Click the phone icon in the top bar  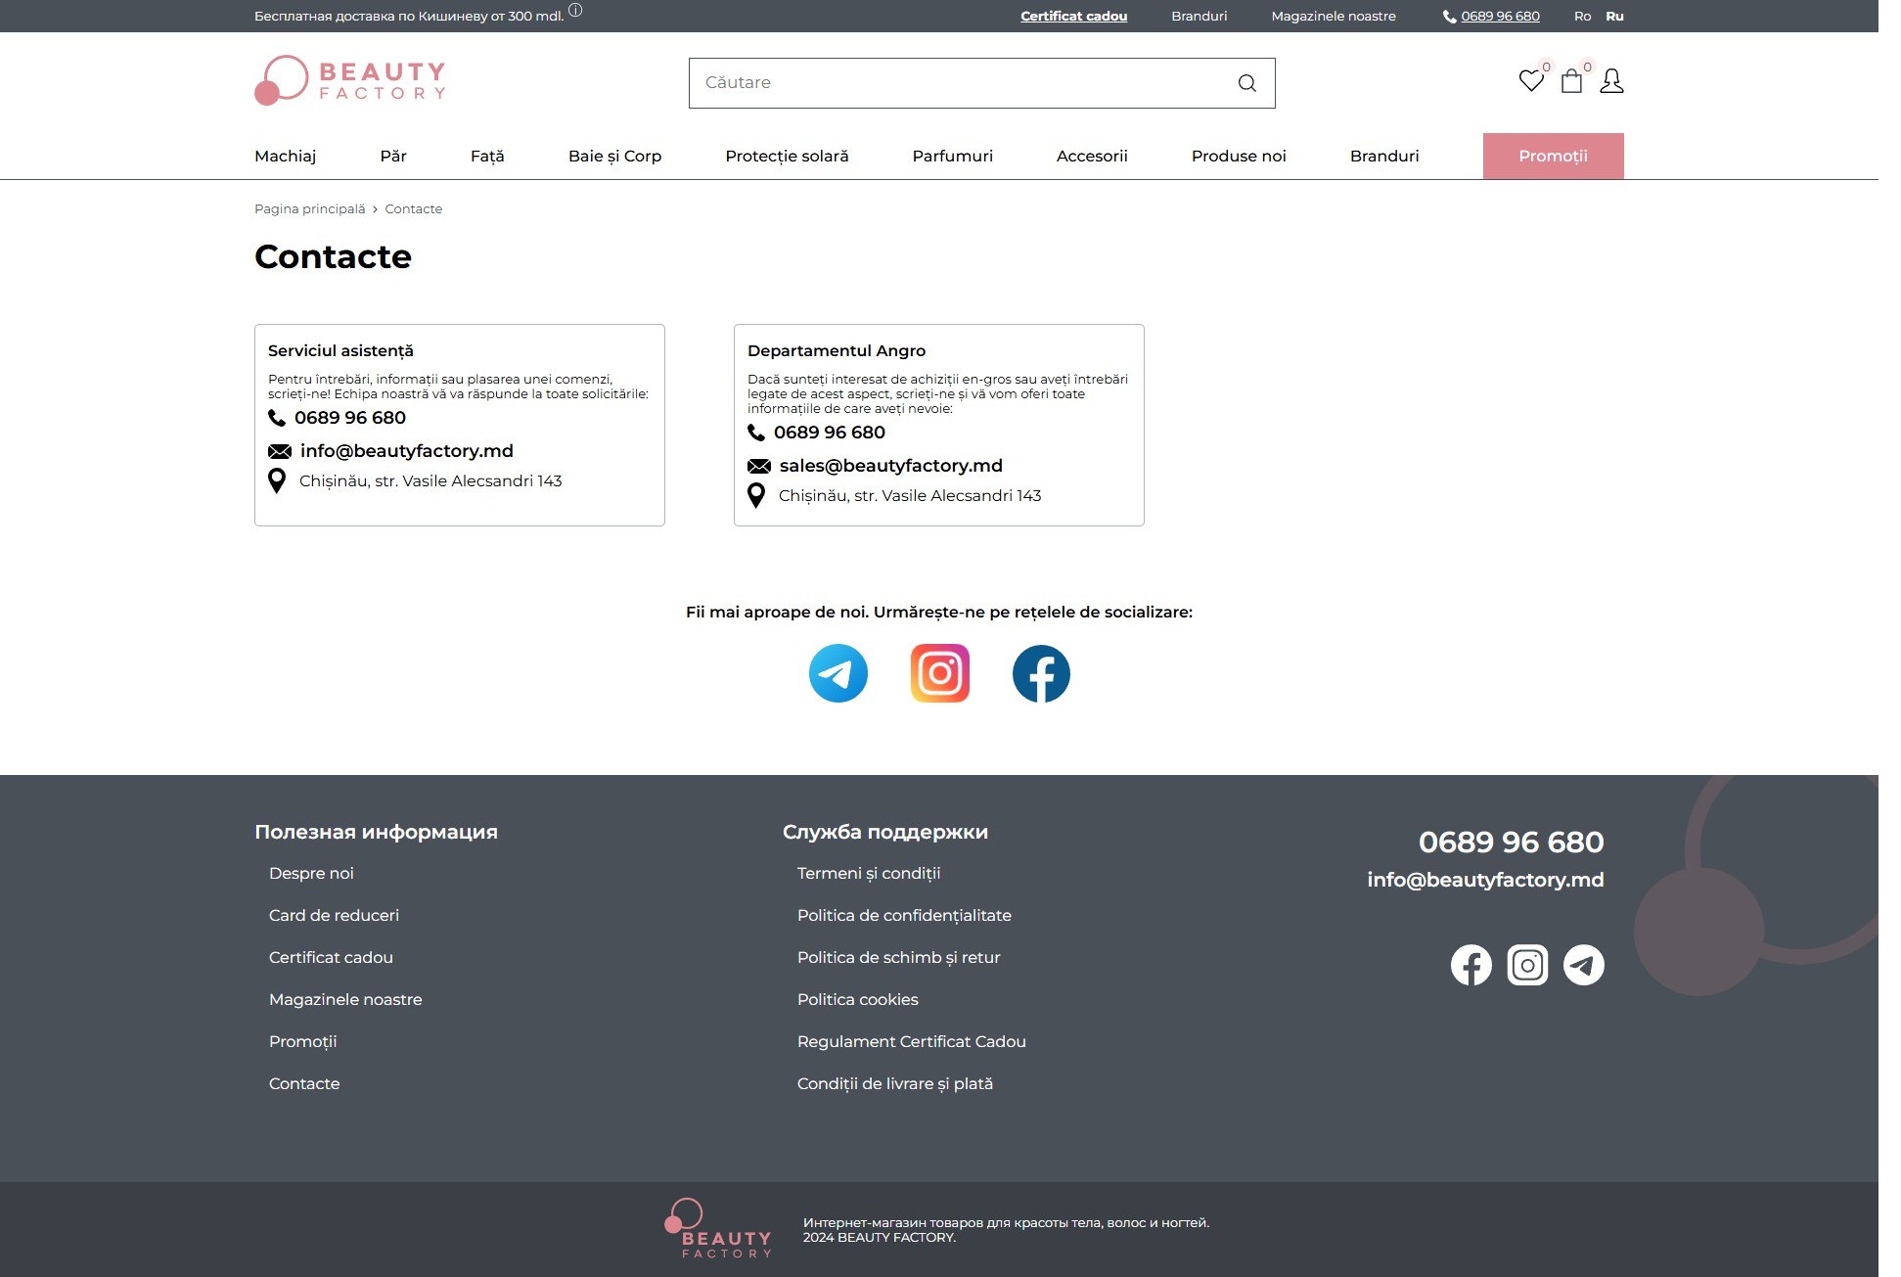point(1449,17)
